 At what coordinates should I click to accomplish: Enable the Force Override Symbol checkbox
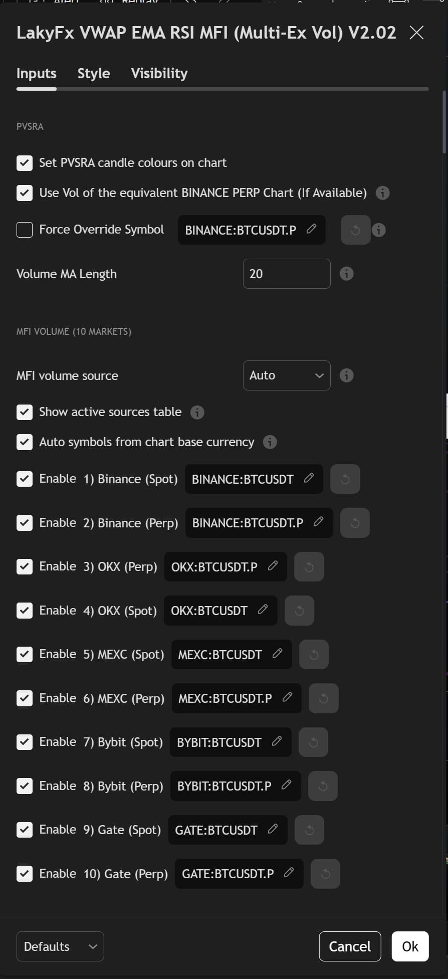click(x=25, y=229)
